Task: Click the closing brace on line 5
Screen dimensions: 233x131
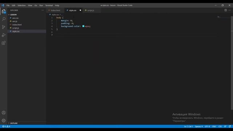Action: (x=57, y=29)
